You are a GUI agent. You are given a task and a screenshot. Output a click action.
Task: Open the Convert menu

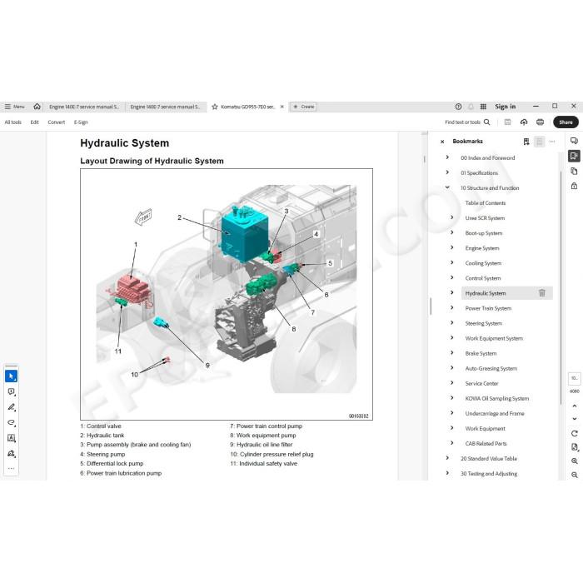[56, 122]
